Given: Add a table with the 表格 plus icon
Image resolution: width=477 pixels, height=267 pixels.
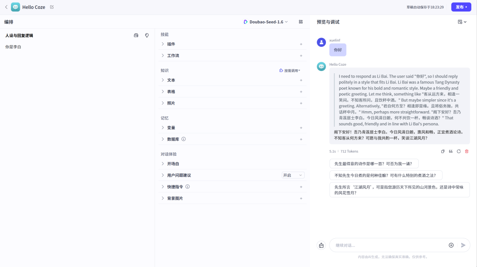Looking at the screenshot, I should (x=301, y=91).
